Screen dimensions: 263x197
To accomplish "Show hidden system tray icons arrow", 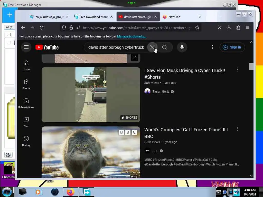I will 218,192.
